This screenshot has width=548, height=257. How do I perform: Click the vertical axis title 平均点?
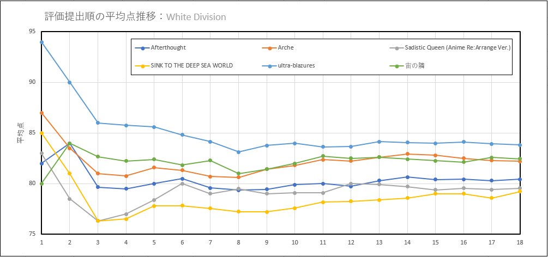[20, 133]
